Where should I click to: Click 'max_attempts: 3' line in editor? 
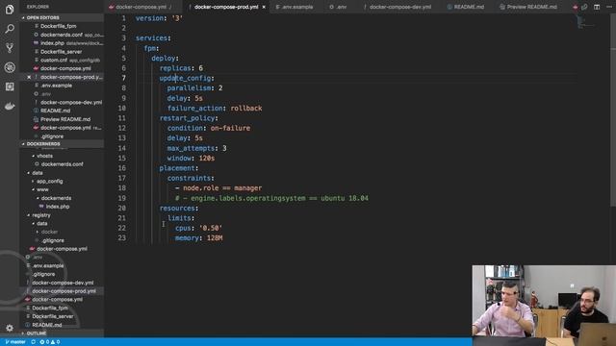tap(196, 148)
